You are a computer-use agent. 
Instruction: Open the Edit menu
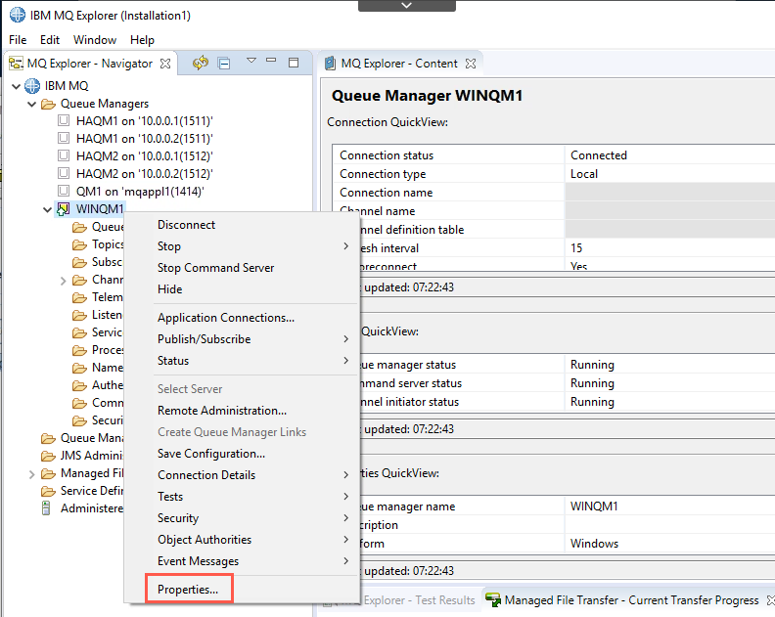[50, 40]
